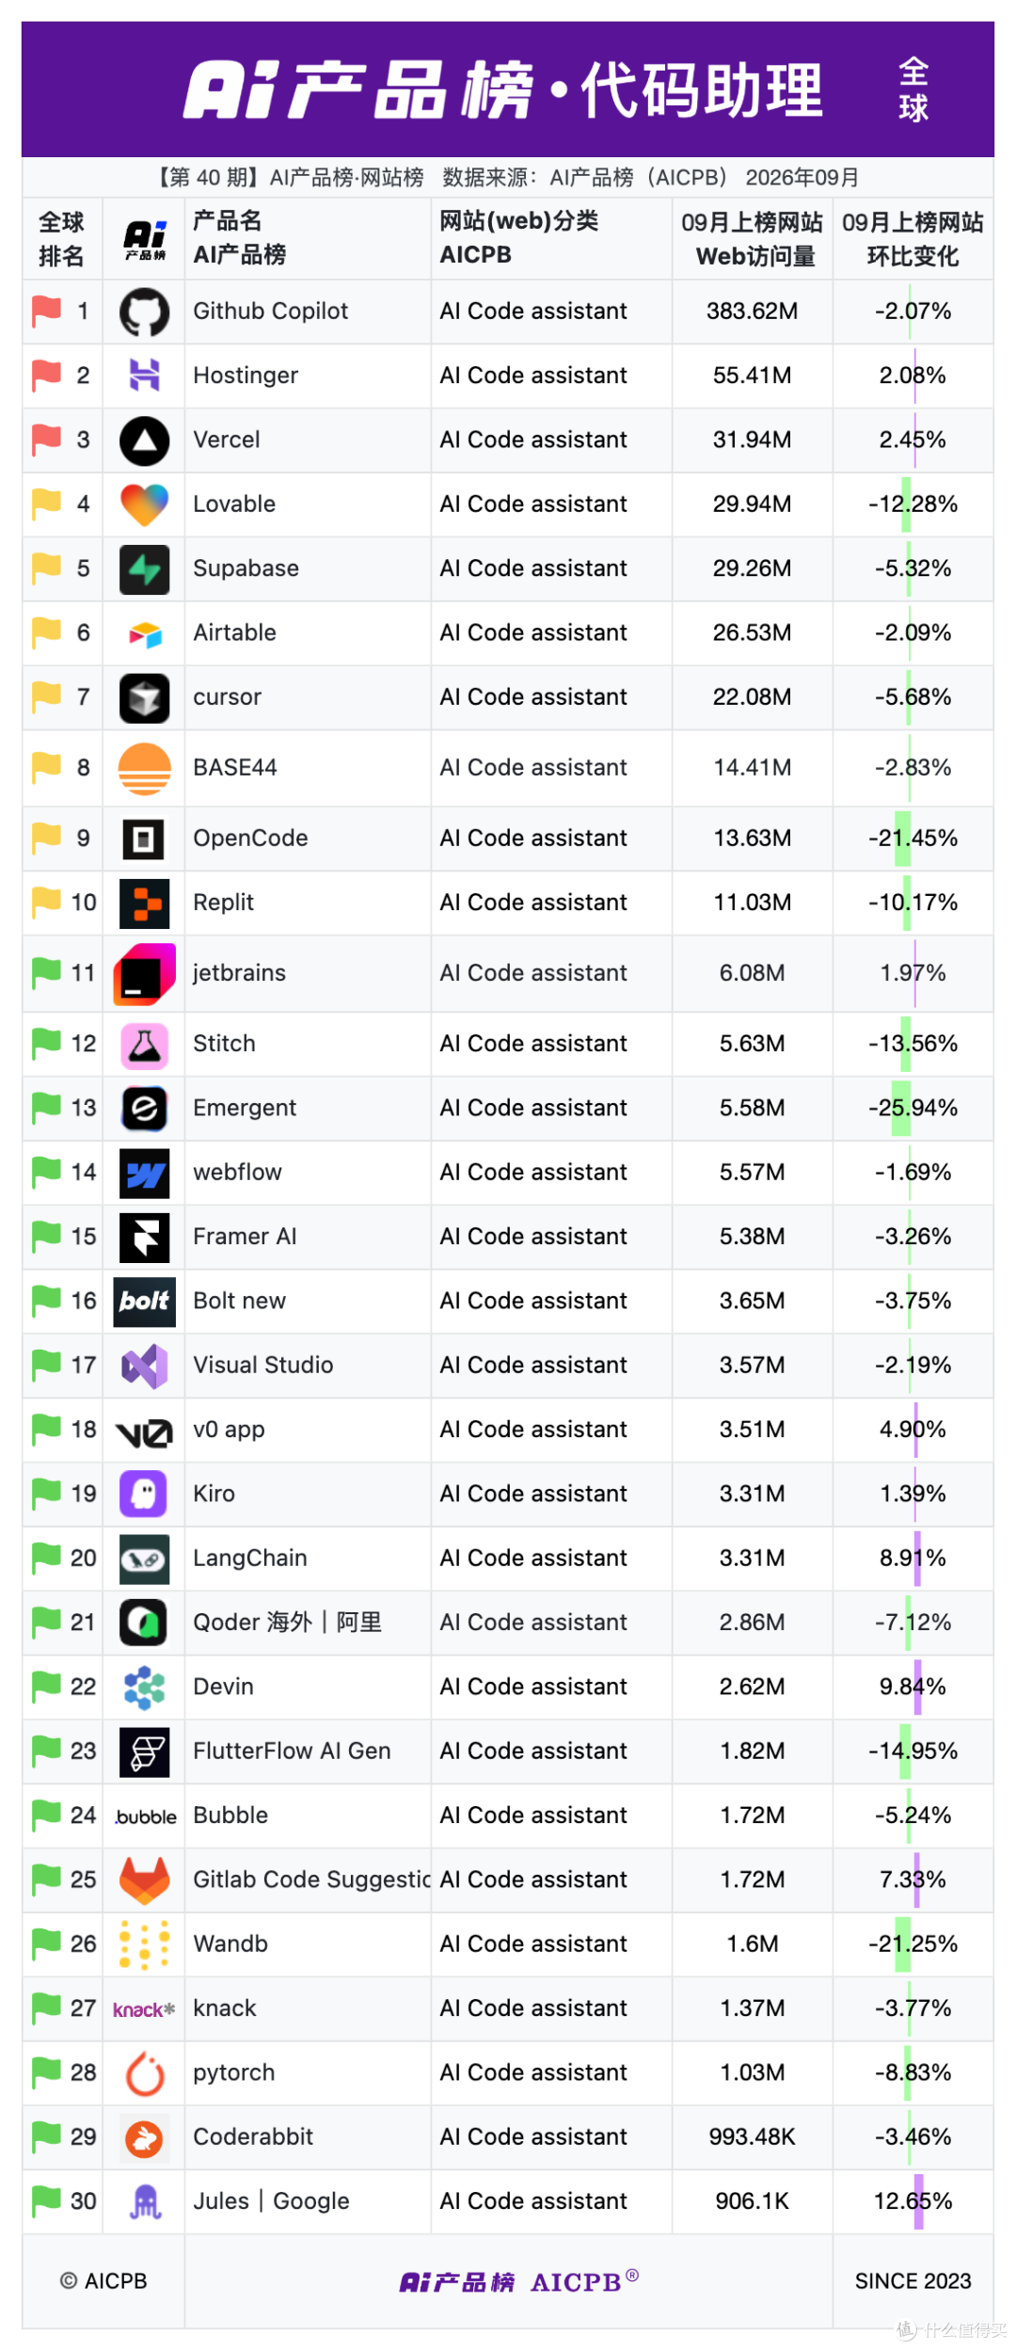Click the AICPB purple footer logo
The image size is (1016, 2351).
[x=519, y=2281]
